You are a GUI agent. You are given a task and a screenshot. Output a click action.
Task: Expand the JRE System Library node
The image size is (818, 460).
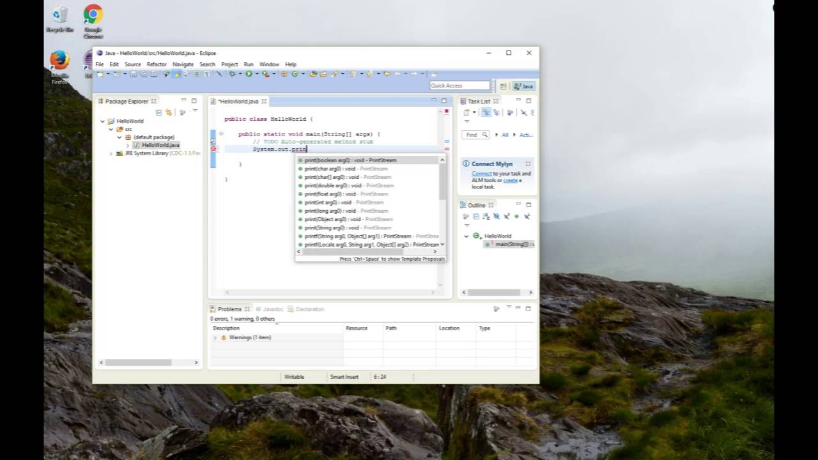(x=111, y=153)
